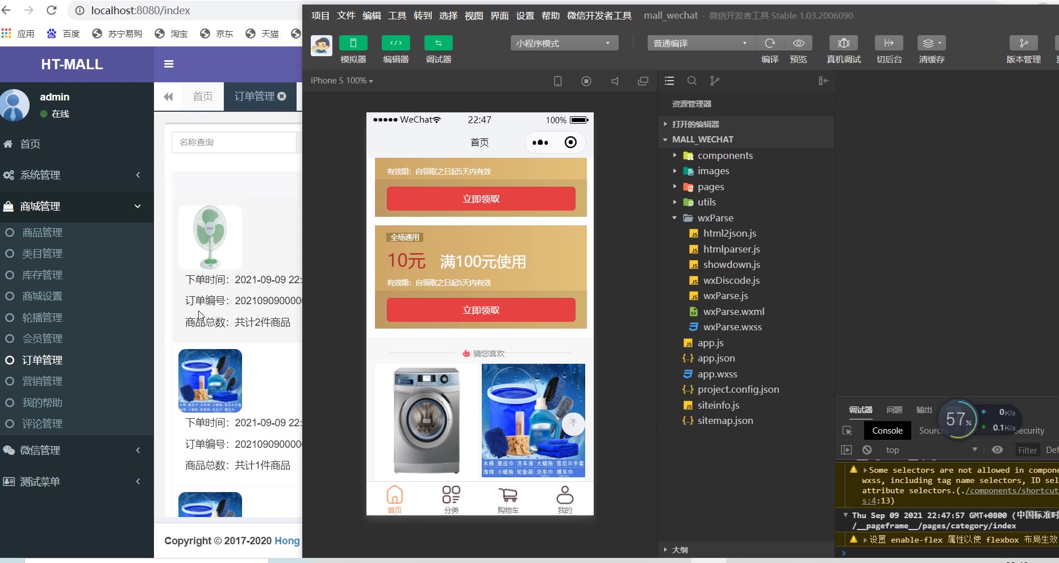Switch to the 我的 tab in simulator
The width and height of the screenshot is (1059, 563).
(x=565, y=499)
